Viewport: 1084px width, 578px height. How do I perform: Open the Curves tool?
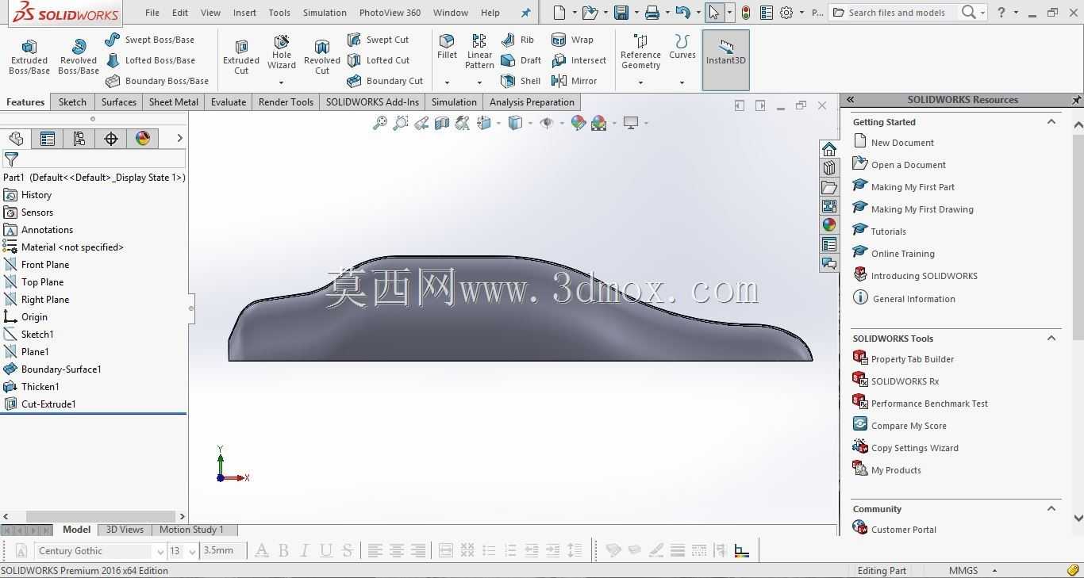[x=682, y=47]
